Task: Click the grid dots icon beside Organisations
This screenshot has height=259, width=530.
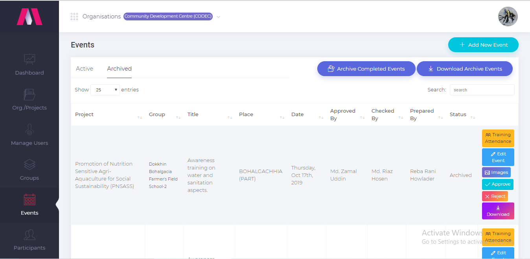Action: pyautogui.click(x=74, y=16)
